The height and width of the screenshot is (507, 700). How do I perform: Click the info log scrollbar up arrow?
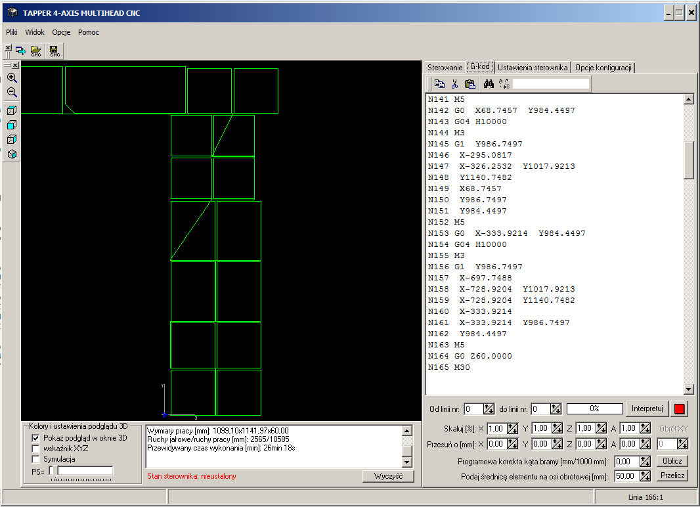406,431
